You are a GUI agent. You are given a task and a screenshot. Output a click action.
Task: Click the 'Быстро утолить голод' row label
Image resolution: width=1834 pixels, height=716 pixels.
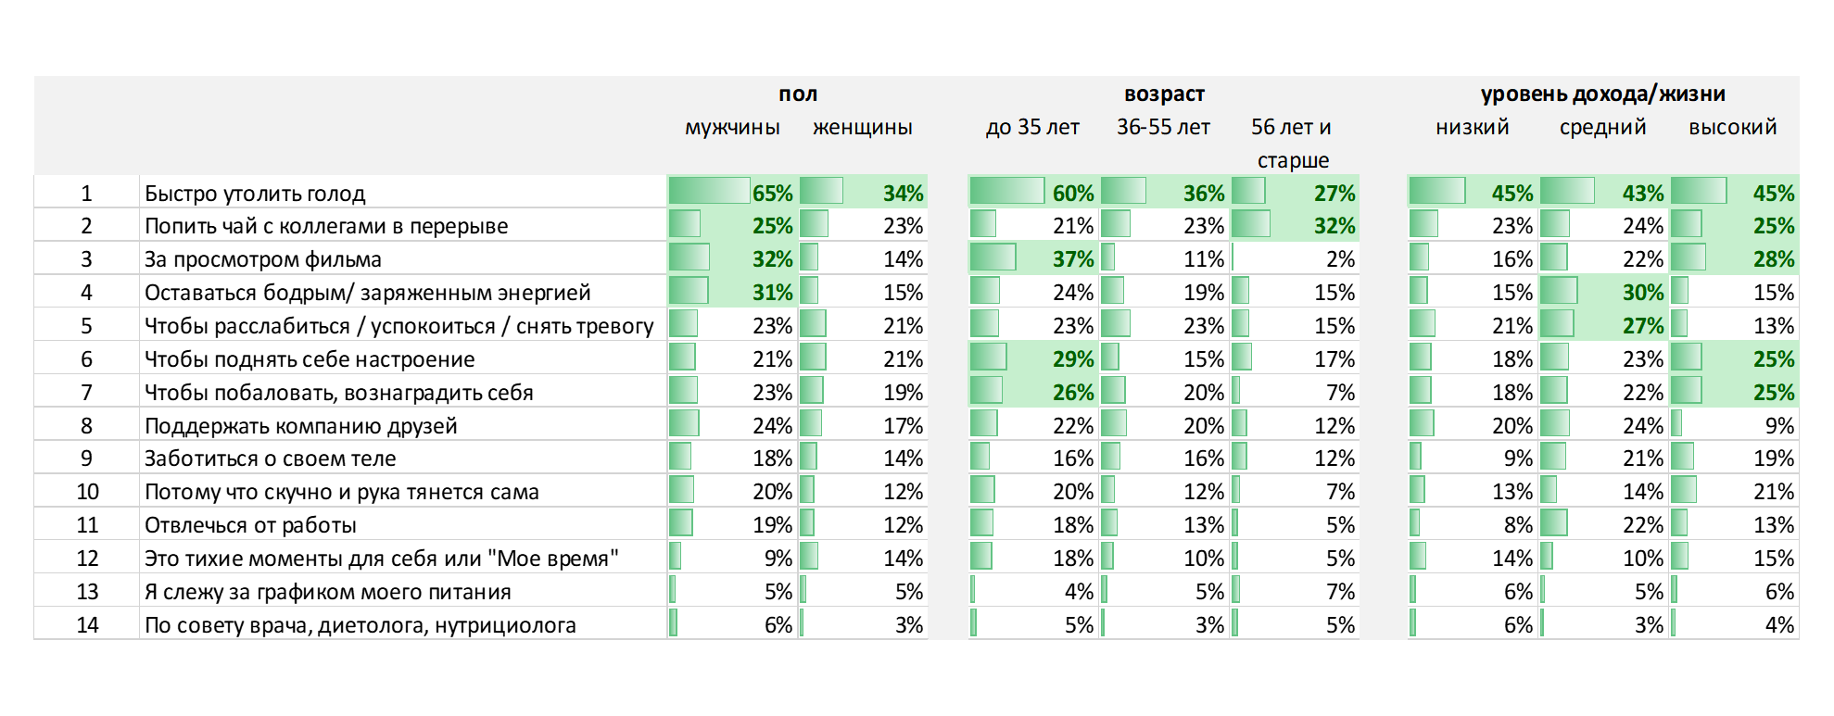click(x=255, y=194)
